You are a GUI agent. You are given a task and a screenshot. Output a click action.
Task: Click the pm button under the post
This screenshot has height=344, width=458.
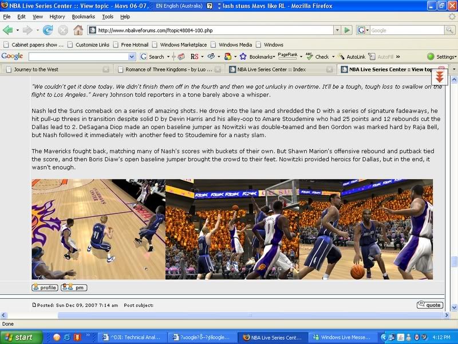point(74,288)
